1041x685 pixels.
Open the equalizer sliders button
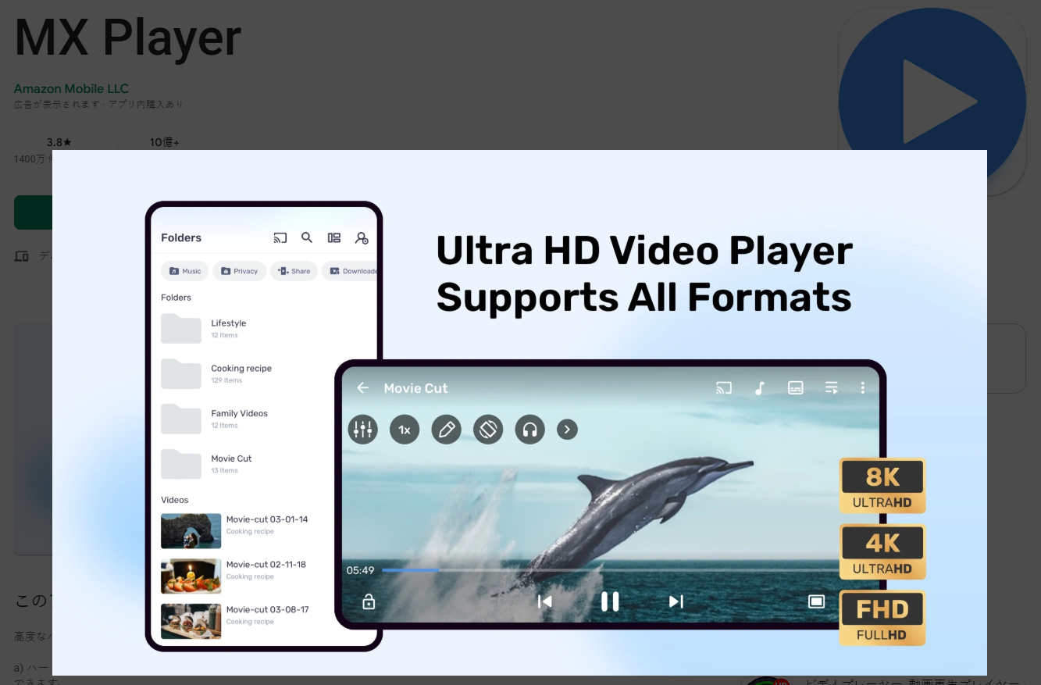pyautogui.click(x=362, y=430)
